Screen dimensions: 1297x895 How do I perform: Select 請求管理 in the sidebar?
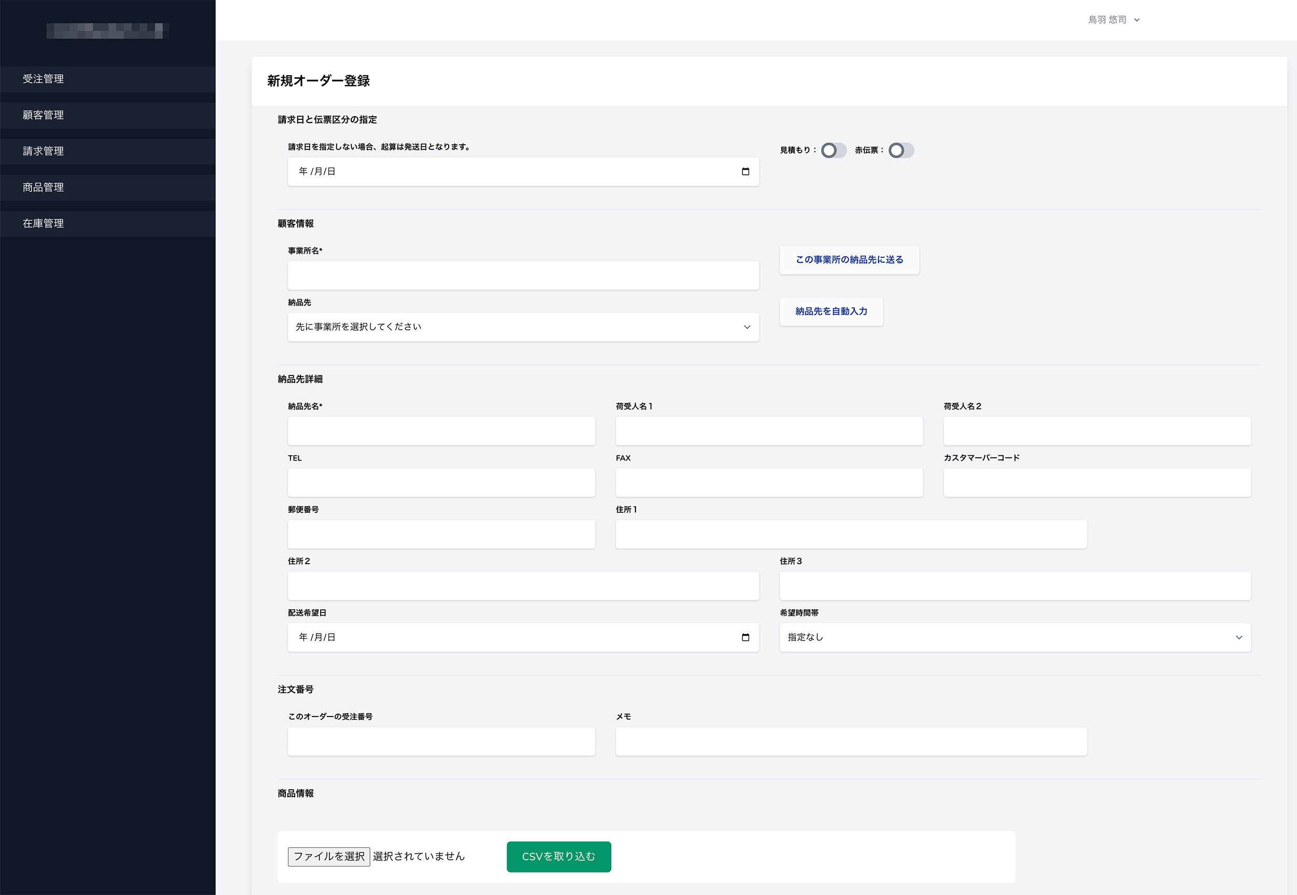click(x=43, y=151)
